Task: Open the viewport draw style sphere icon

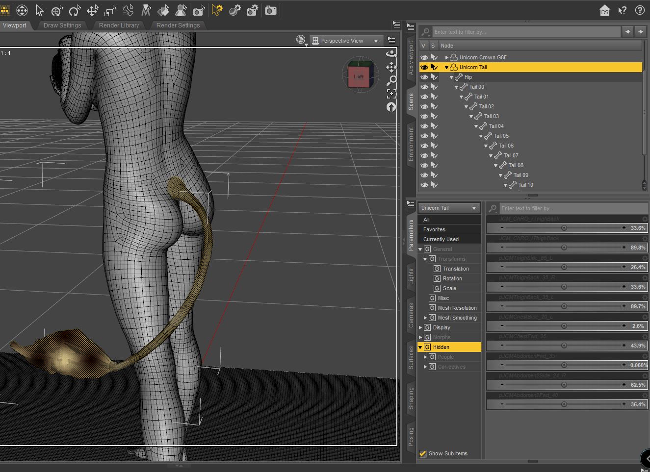Action: 301,40
